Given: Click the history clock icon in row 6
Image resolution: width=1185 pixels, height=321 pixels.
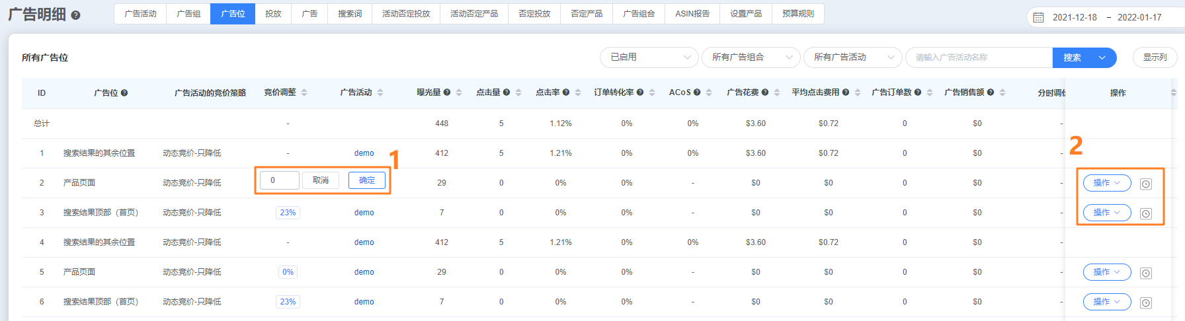Looking at the screenshot, I should click(1146, 303).
